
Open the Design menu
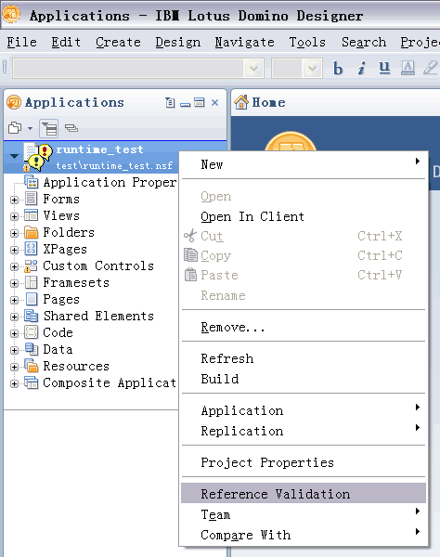point(178,43)
